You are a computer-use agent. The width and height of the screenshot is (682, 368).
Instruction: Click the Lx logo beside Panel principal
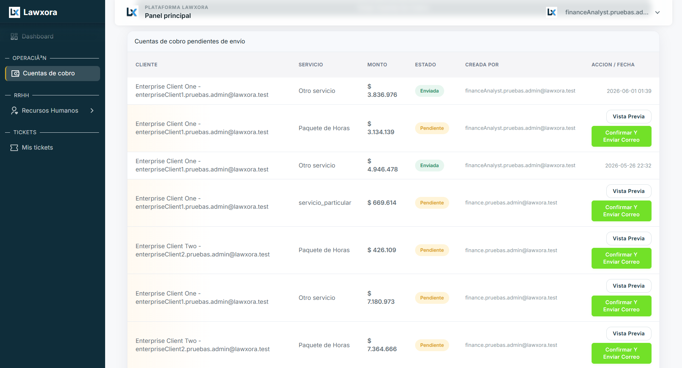pyautogui.click(x=132, y=12)
